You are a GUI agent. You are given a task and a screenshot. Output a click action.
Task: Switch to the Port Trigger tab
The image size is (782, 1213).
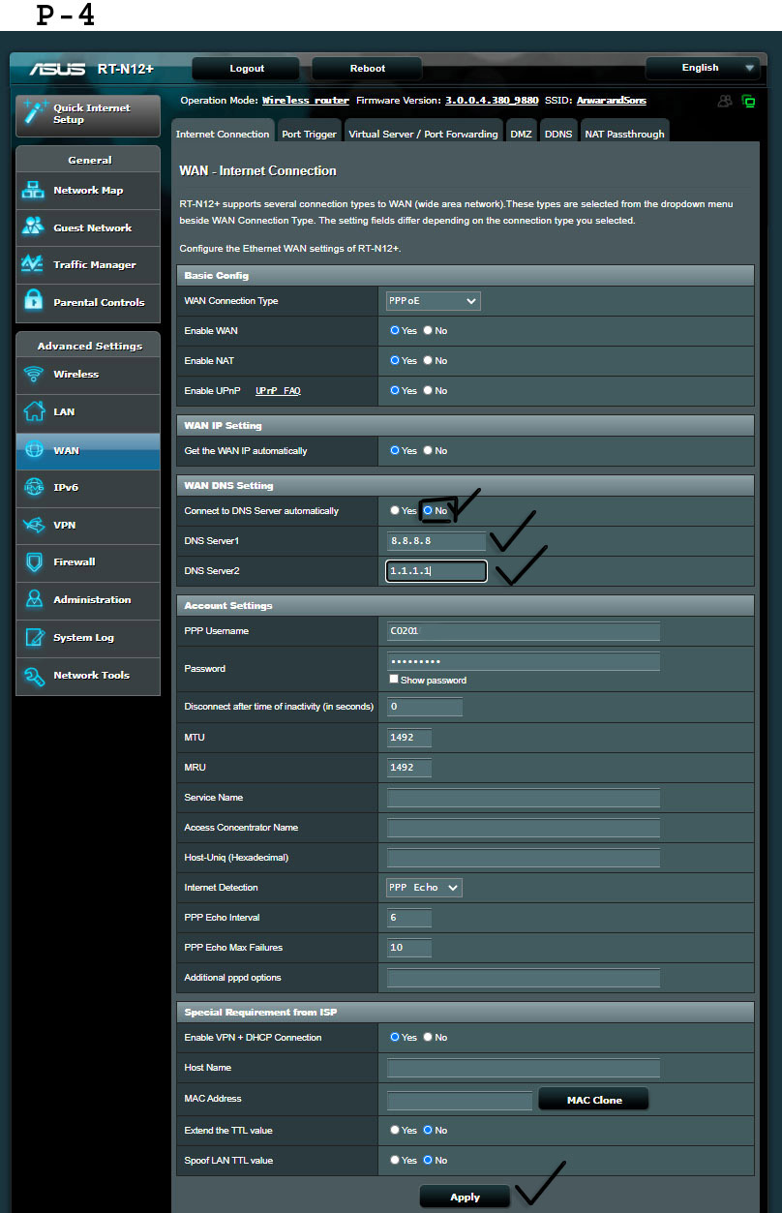point(309,134)
